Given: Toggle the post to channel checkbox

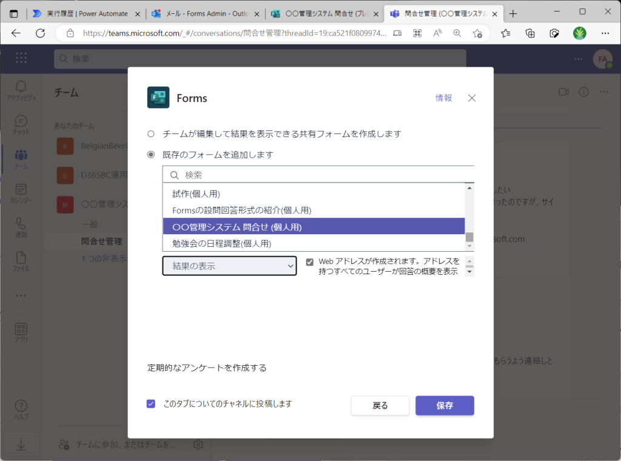Looking at the screenshot, I should (151, 403).
